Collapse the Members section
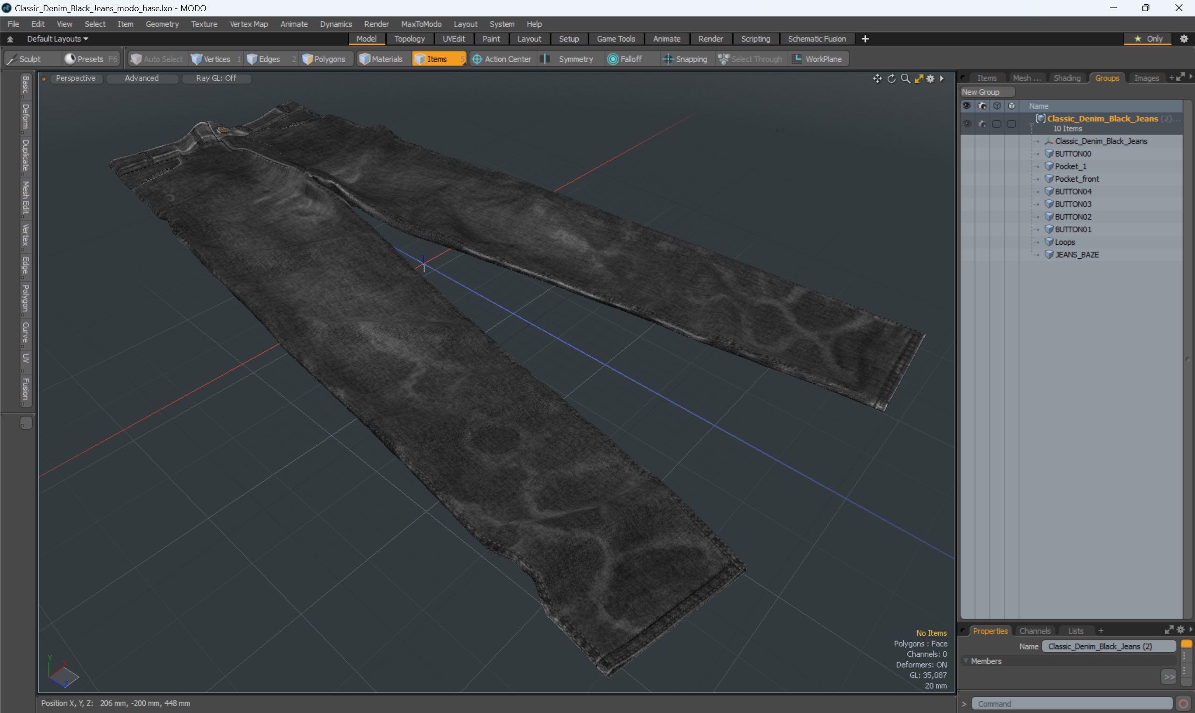 click(966, 661)
